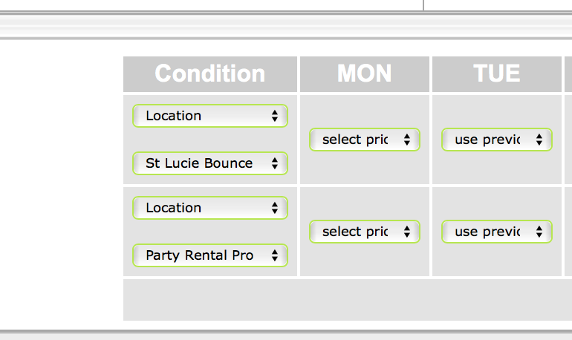This screenshot has width=572, height=340.
Task: Open first-row MON select price dropdown
Action: point(364,140)
